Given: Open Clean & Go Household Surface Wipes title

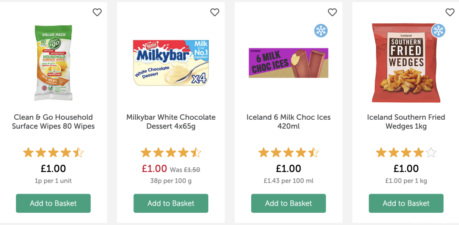Looking at the screenshot, I should pos(53,122).
